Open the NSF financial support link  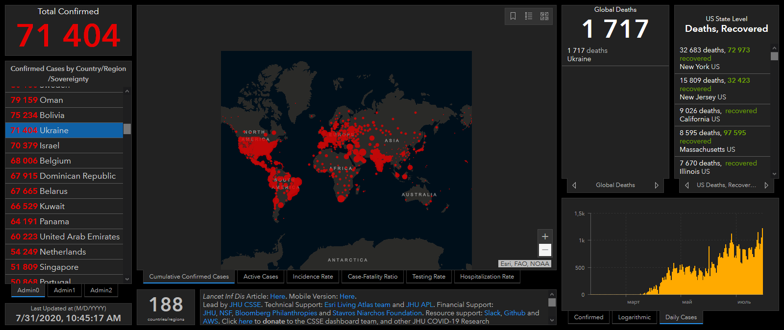[225, 313]
